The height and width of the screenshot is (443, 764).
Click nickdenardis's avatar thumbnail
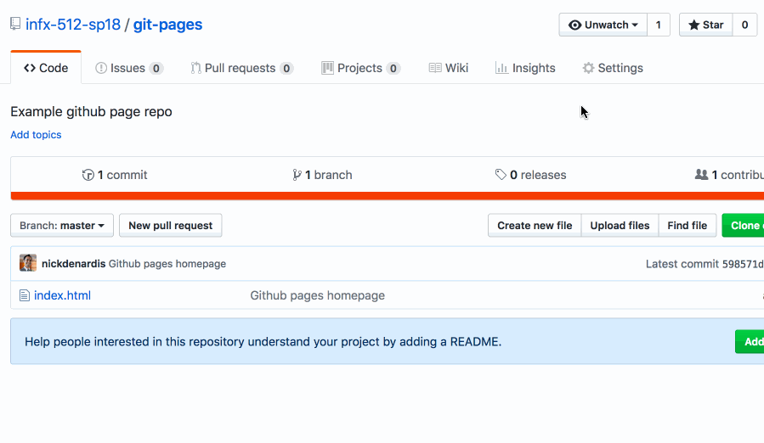click(x=28, y=263)
